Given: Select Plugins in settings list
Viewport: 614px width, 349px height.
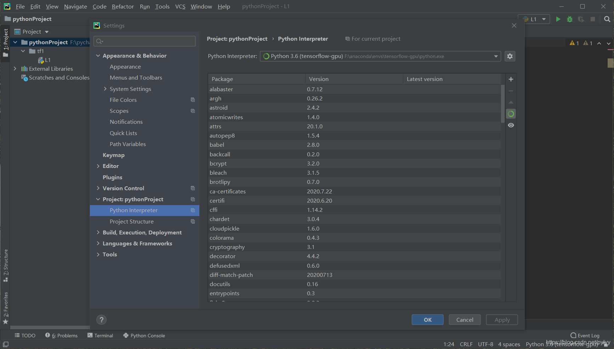Looking at the screenshot, I should coord(113,177).
